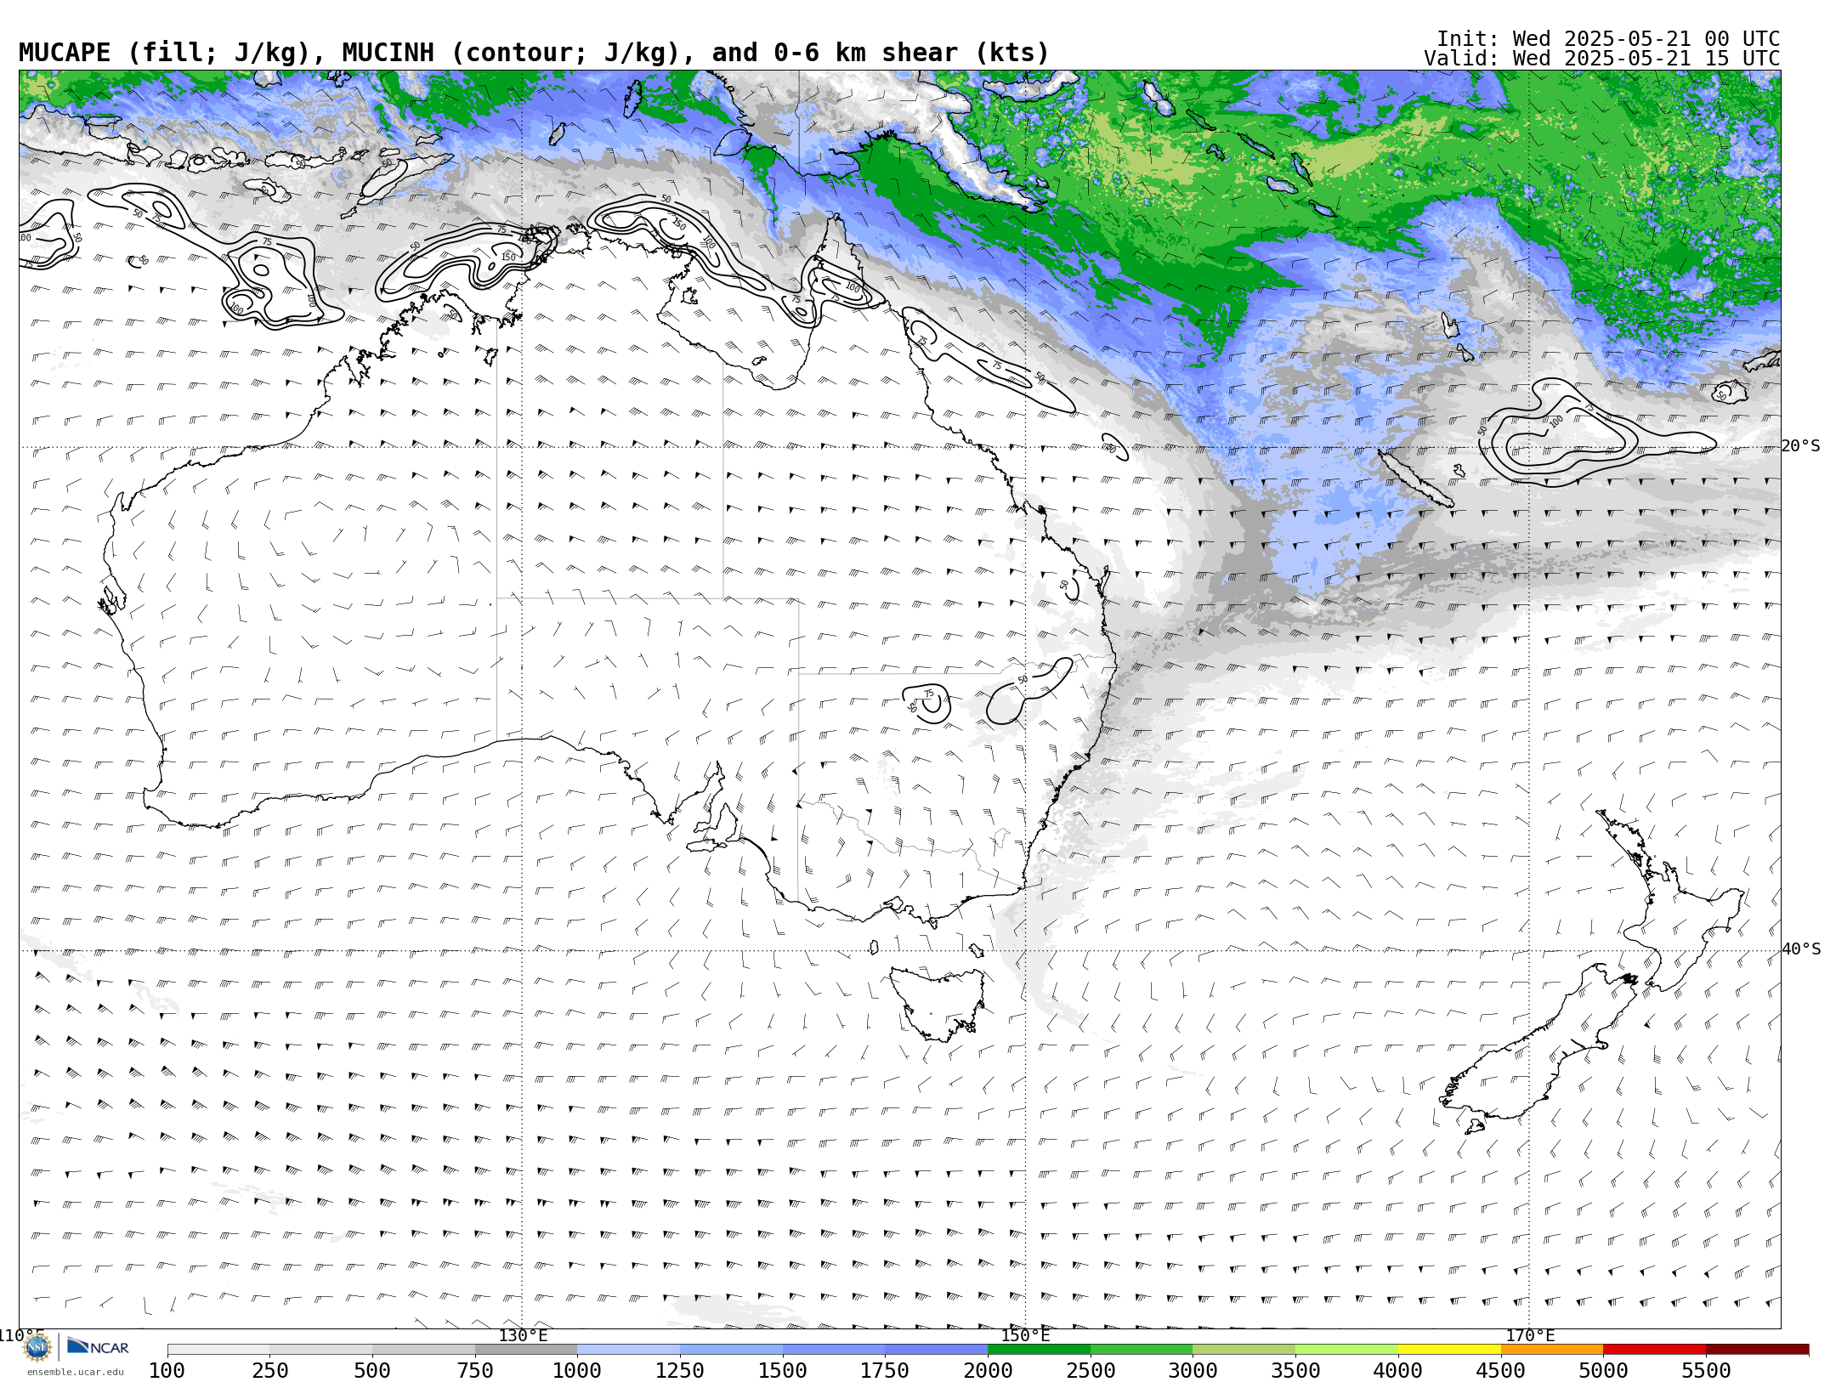The width and height of the screenshot is (1836, 1382).
Task: Pick the olive 3000–3500 colorbar swatch
Action: (x=1244, y=1350)
